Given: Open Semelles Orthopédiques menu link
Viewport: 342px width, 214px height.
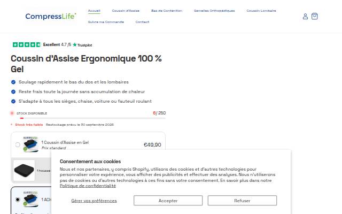Looking at the screenshot, I should point(214,11).
